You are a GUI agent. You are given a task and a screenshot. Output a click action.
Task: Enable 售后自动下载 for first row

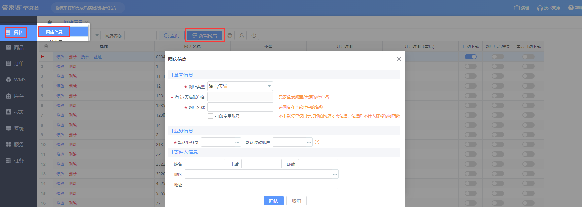tap(528, 57)
